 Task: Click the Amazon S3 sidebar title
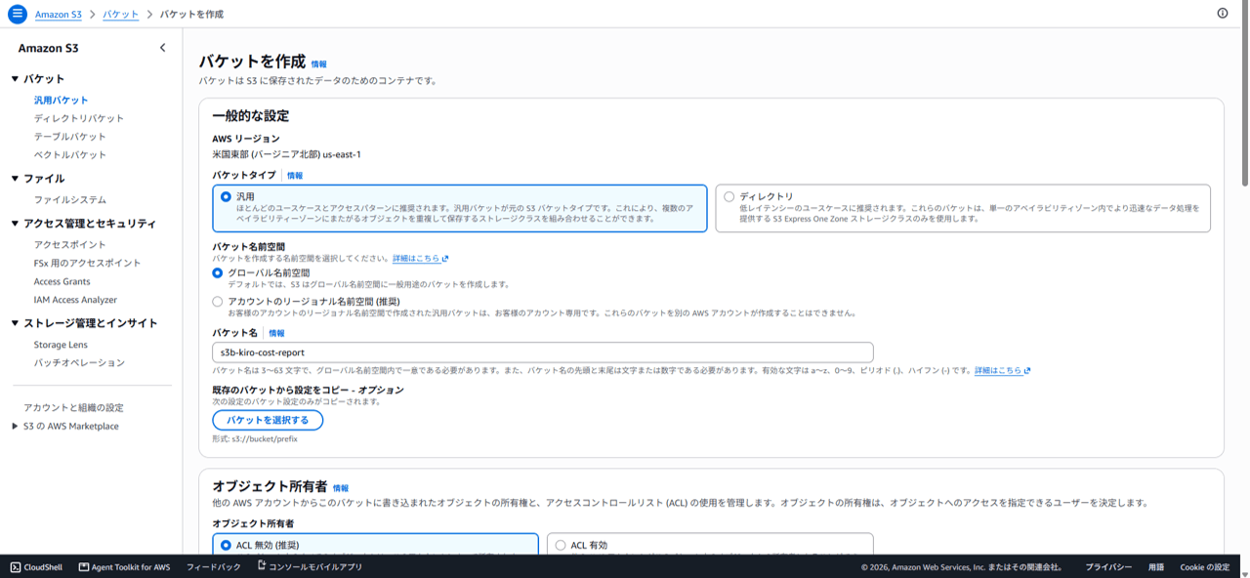point(48,48)
